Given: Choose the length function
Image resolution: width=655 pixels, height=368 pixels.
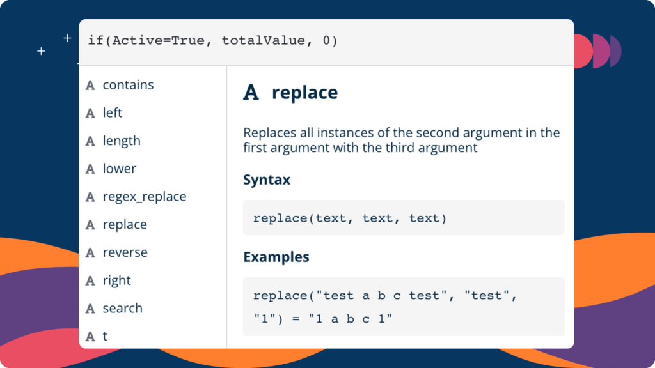Looking at the screenshot, I should [x=153, y=141].
